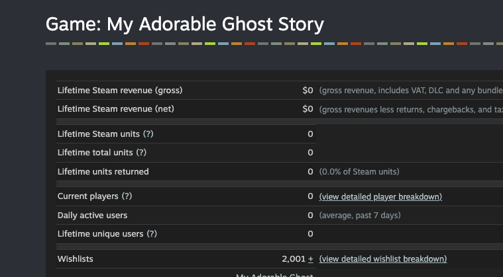Open the view detailed wishlist breakdown link
The height and width of the screenshot is (277, 503).
pyautogui.click(x=383, y=258)
